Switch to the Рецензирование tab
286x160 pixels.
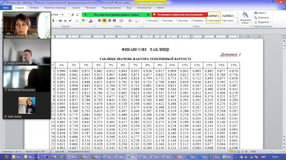pos(111,8)
